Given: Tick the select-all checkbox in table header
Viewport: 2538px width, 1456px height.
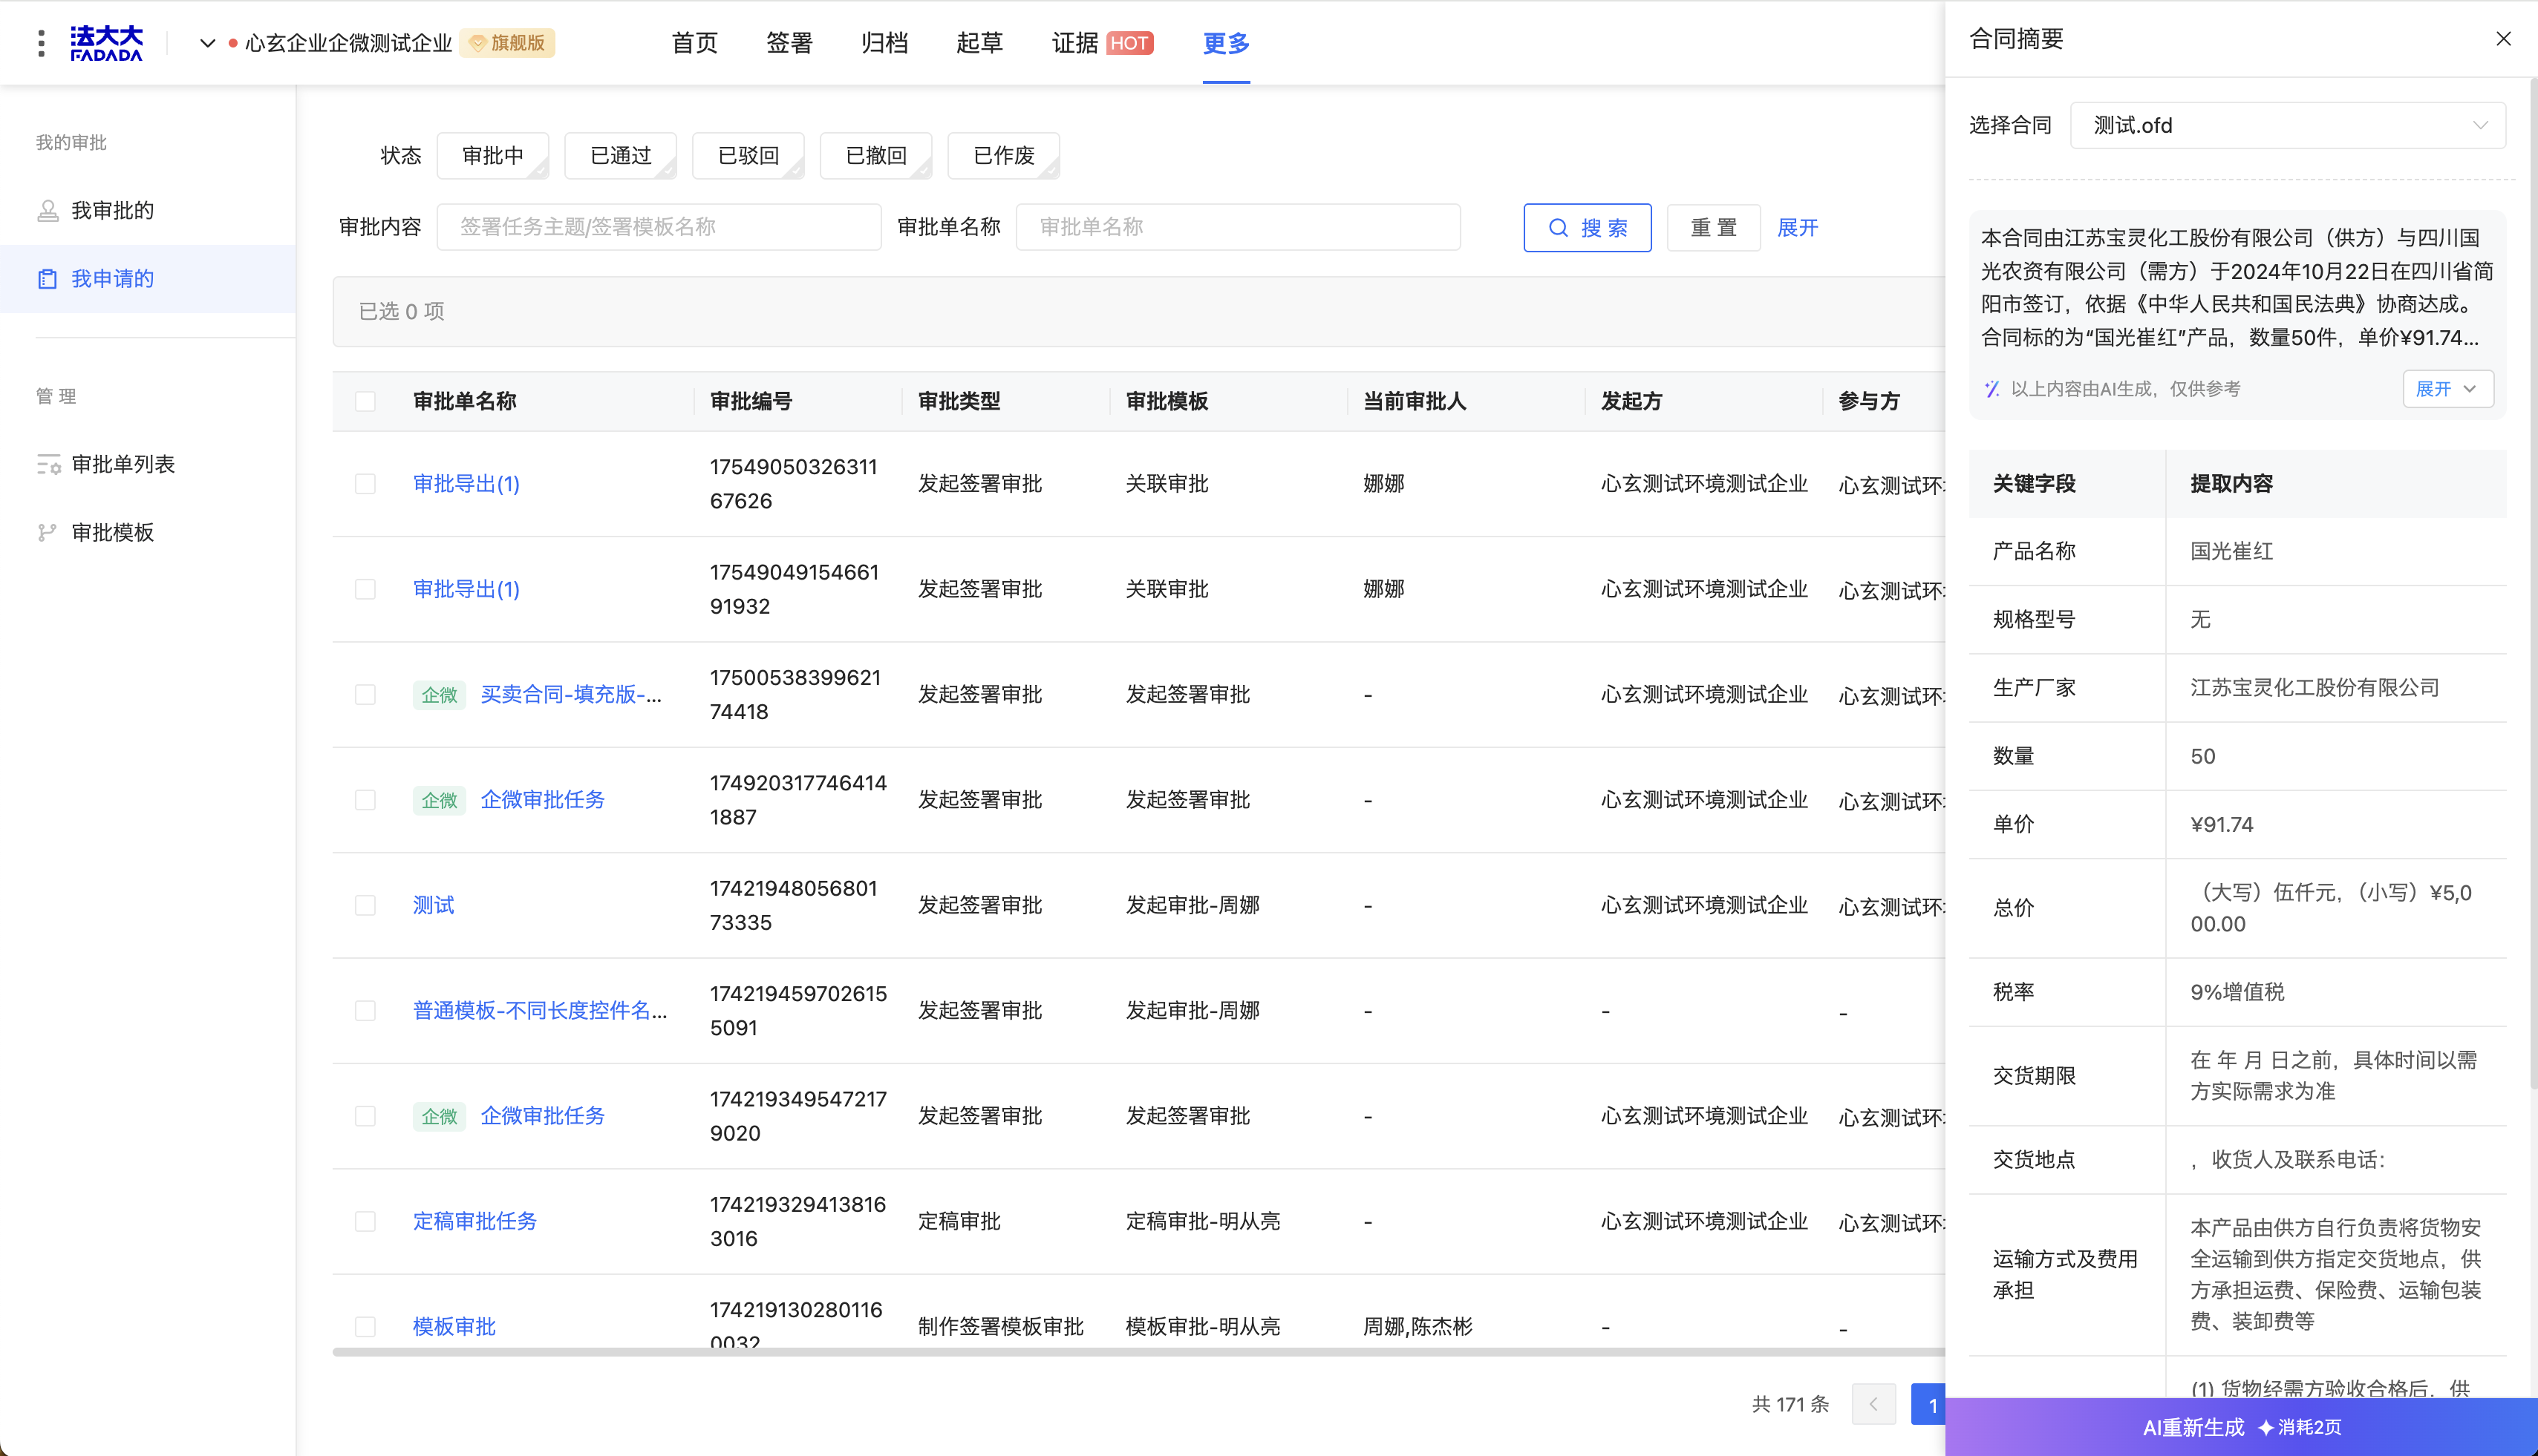Looking at the screenshot, I should pos(365,402).
